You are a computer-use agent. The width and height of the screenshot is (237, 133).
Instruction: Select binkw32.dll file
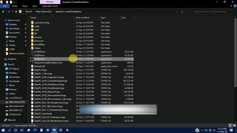coord(40,66)
